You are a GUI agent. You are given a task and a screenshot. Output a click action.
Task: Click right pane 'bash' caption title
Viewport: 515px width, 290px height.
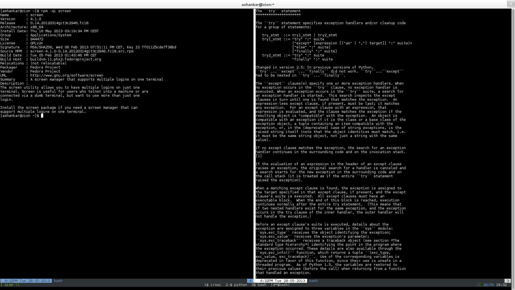314,281
